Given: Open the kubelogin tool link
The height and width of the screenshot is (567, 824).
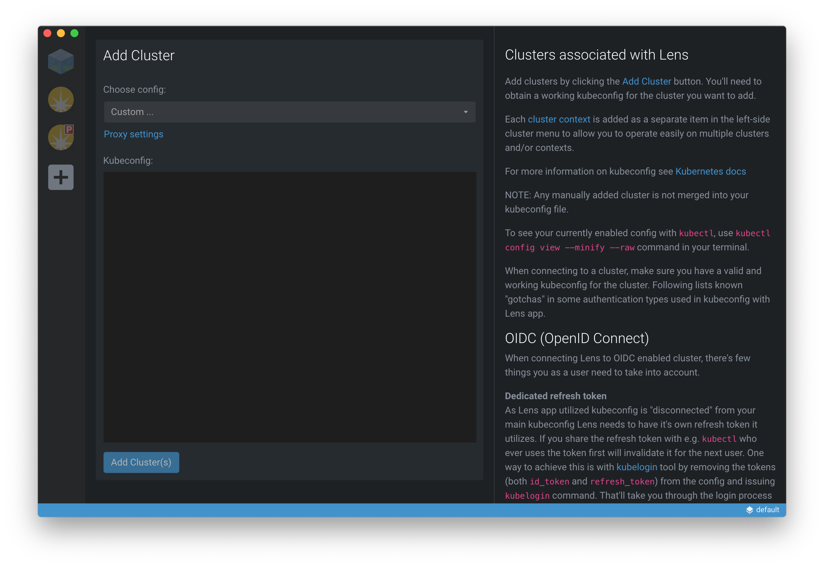Looking at the screenshot, I should tap(637, 467).
